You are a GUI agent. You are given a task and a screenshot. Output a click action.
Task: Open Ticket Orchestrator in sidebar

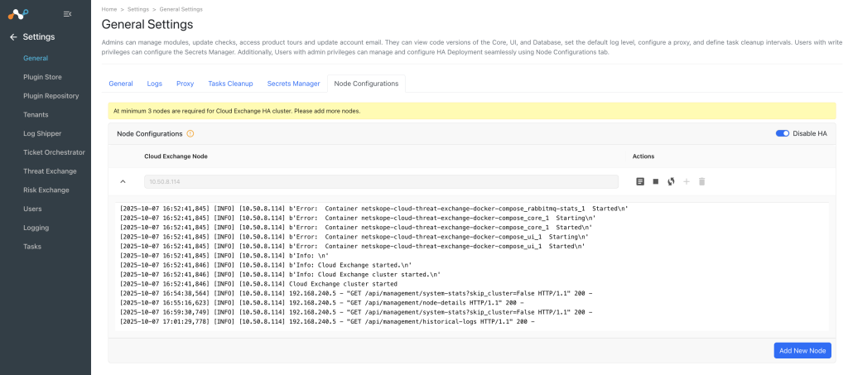point(54,152)
